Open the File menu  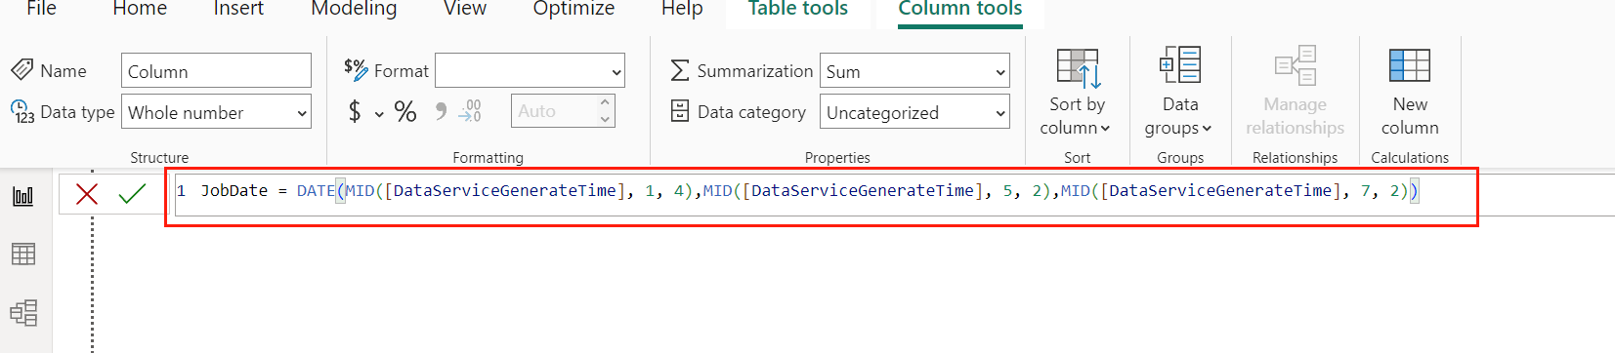(41, 9)
